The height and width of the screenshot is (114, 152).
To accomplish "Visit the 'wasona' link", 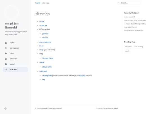I will (x=82, y=75).
